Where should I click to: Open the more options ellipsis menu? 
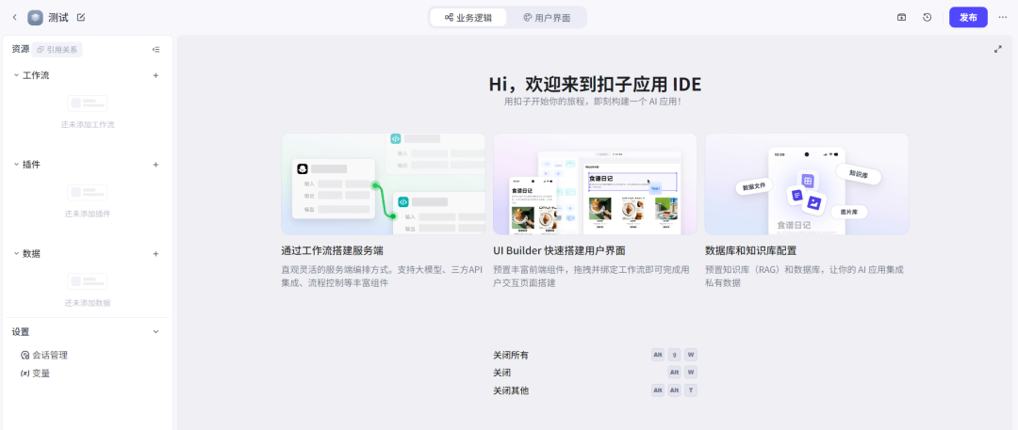pyautogui.click(x=1002, y=17)
